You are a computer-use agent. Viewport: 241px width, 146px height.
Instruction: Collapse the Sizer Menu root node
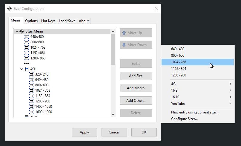(x=17, y=31)
